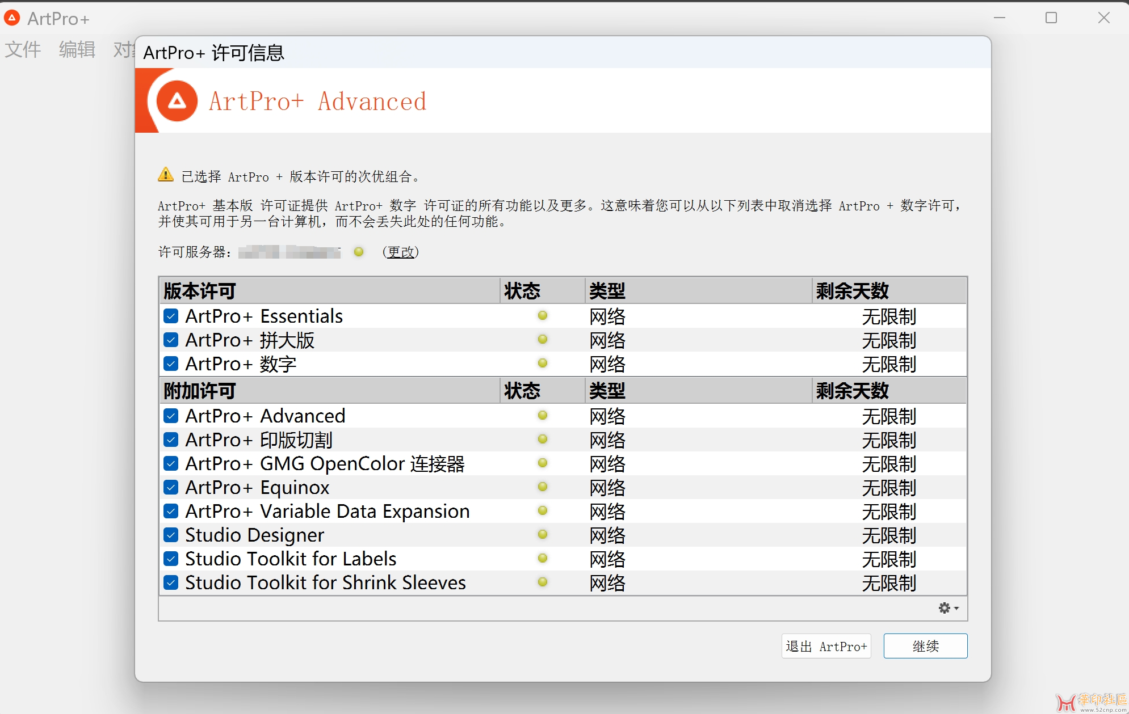Open the gear settings dropdown below the table

point(948,608)
